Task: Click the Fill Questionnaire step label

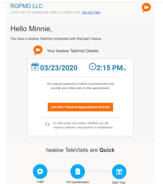Action: click(78, 182)
